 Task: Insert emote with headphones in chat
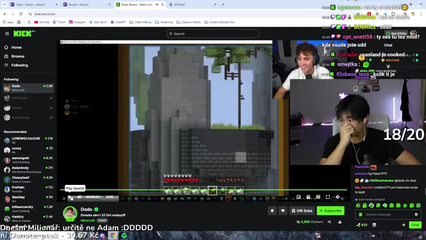click(371, 205)
